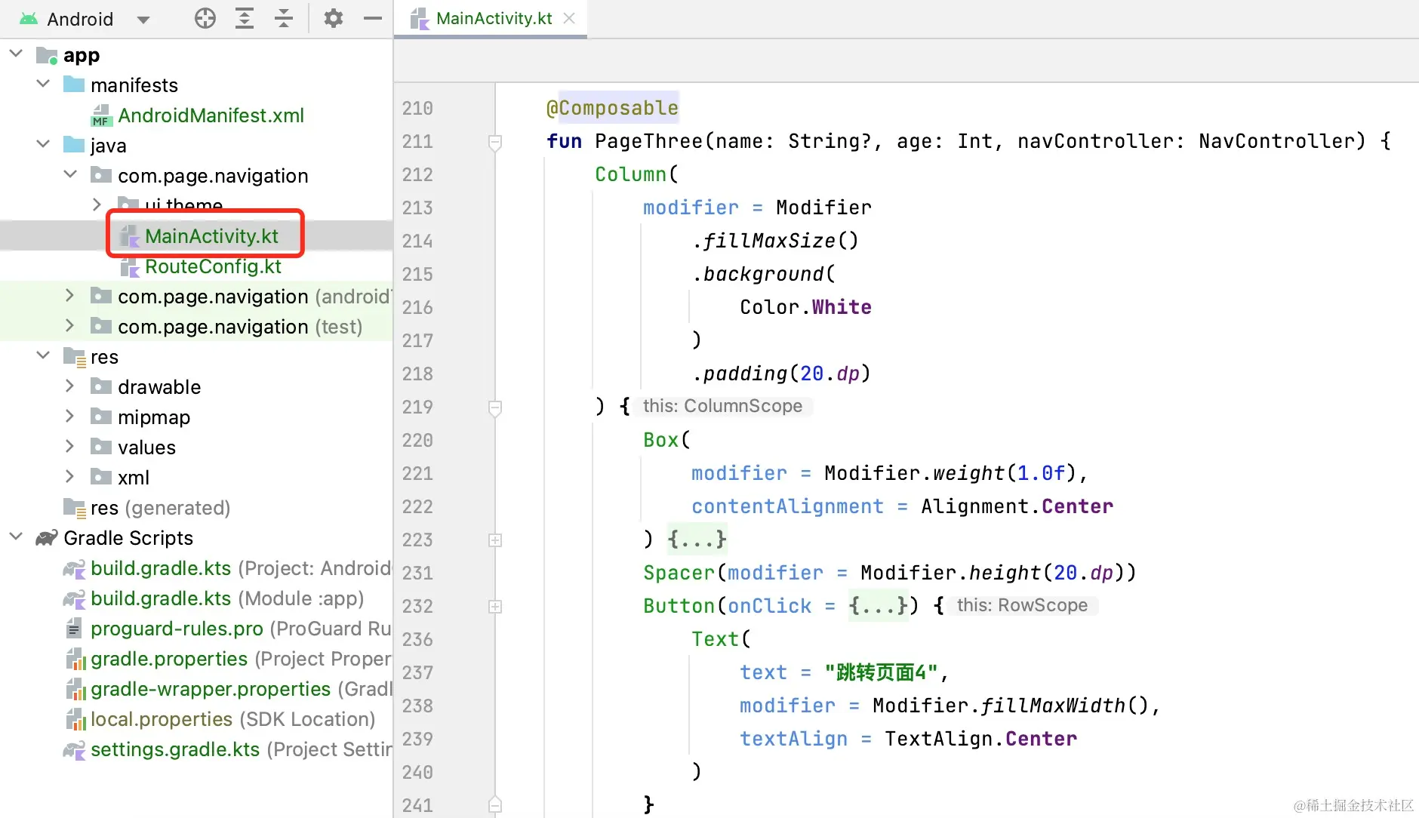The image size is (1419, 818).
Task: Collapse the java source folder
Action: tap(43, 145)
